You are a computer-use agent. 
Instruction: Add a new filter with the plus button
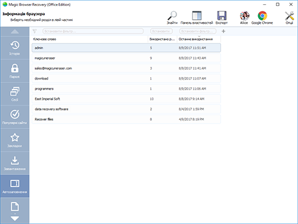click(x=223, y=31)
